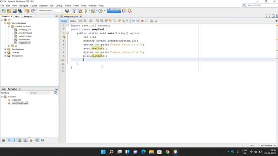Click the Shift Line Right icon
278x156 pixels.
tap(137, 21)
